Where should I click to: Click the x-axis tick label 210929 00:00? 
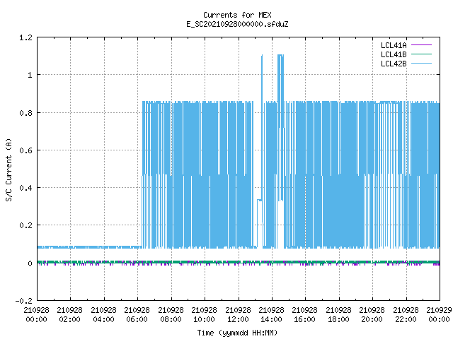(x=439, y=315)
